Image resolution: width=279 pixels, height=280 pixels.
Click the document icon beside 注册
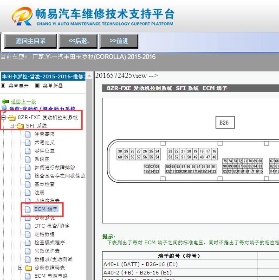tap(27, 193)
